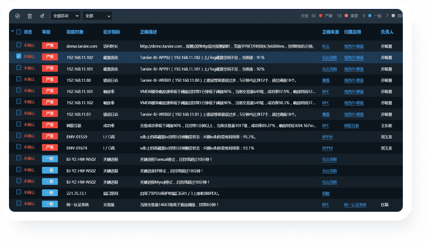Sort by the 状态 column header

tap(28, 32)
